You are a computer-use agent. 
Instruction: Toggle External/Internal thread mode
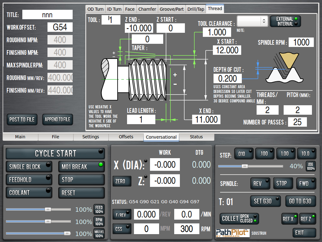(x=285, y=21)
